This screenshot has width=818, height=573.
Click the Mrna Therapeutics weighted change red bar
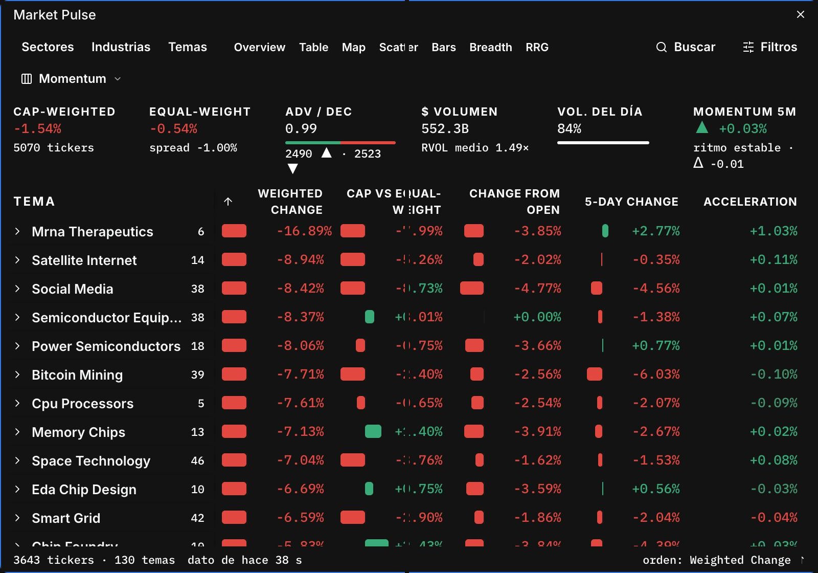(234, 231)
